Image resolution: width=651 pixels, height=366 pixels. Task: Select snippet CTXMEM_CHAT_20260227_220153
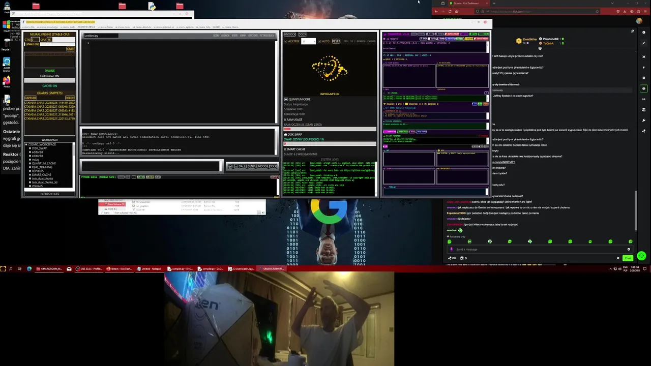coord(49,118)
